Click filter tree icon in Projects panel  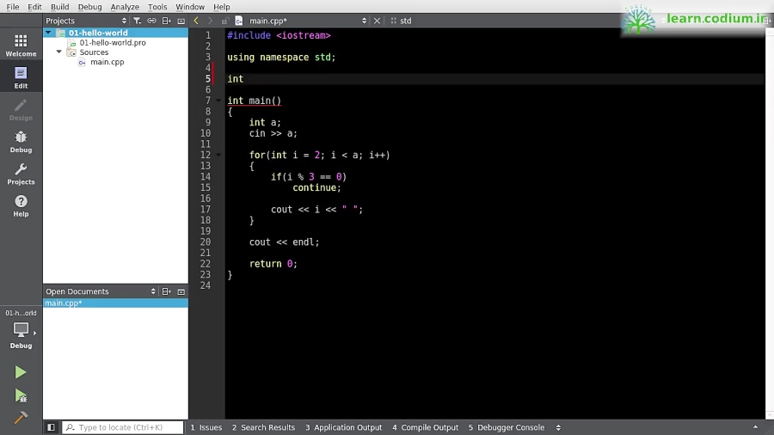138,21
